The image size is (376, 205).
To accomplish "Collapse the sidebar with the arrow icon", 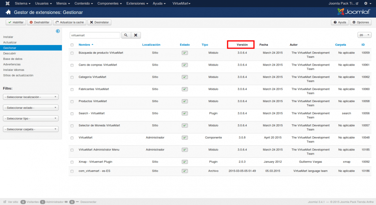I will click(58, 31).
